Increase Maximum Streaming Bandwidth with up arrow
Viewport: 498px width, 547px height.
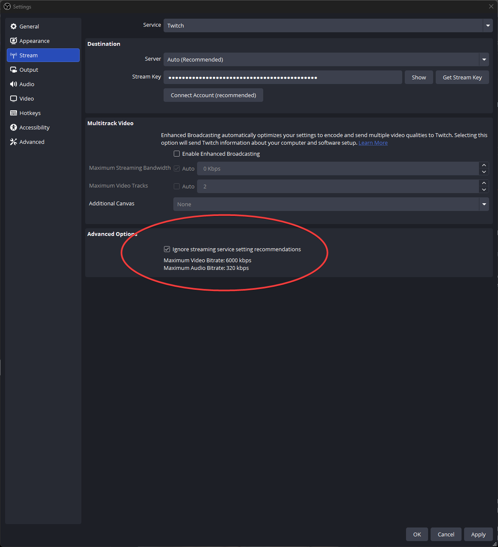pos(484,165)
